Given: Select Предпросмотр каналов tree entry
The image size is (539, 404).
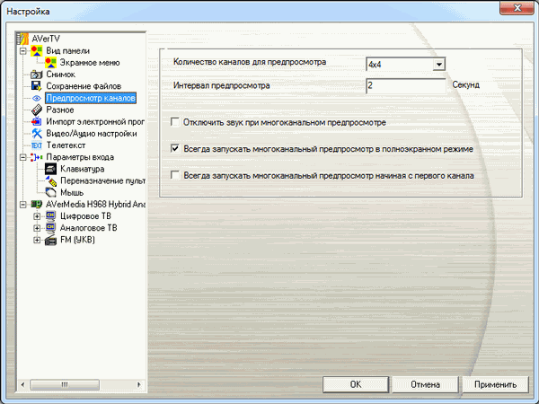Looking at the screenshot, I should 91,98.
